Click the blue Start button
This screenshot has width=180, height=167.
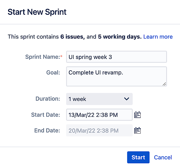click(138, 157)
